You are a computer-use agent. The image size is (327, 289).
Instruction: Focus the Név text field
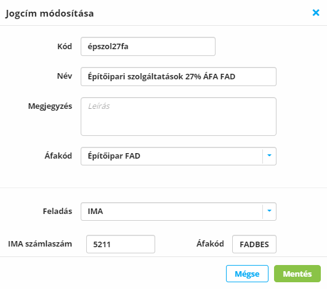click(x=179, y=76)
